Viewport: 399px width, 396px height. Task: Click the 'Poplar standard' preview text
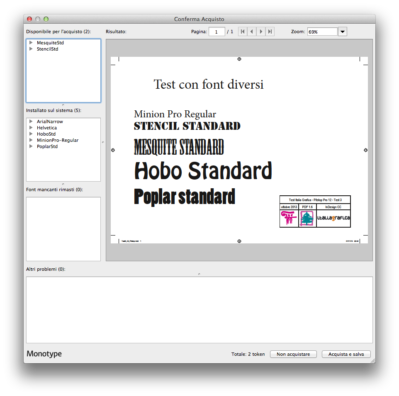(x=185, y=197)
